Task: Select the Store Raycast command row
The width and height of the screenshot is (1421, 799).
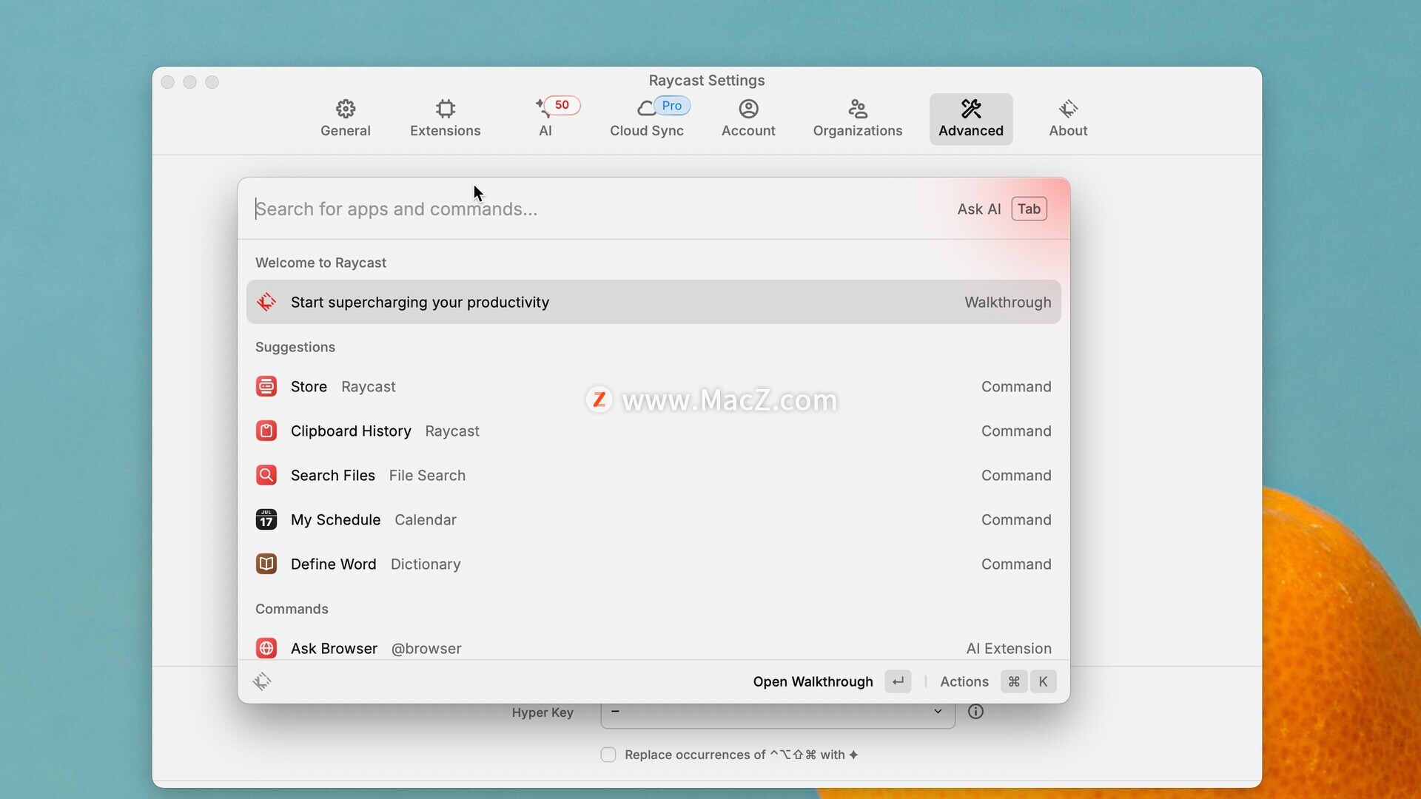Action: coord(654,386)
